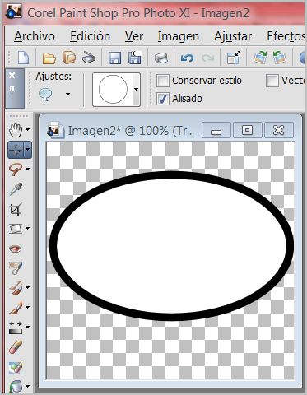
Task: Open the Imagen menu
Action: click(179, 36)
